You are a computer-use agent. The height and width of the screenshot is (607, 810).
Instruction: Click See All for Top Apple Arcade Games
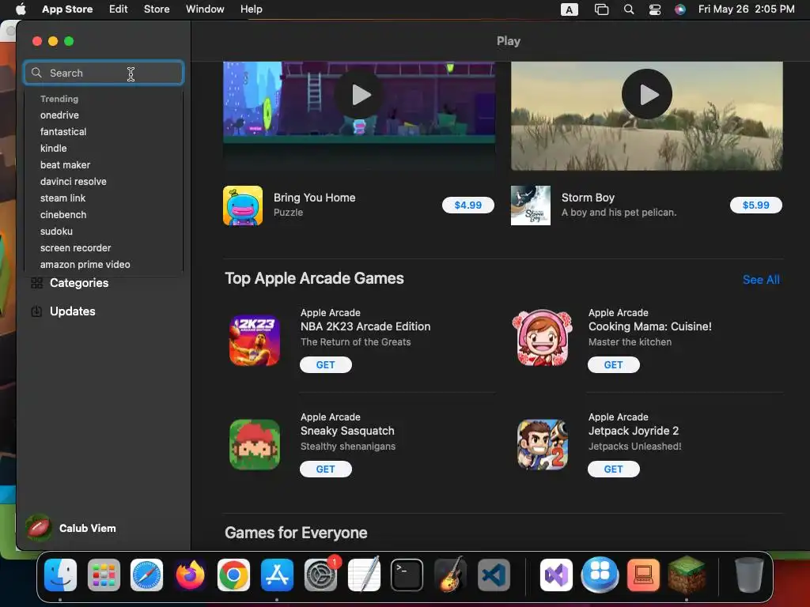coord(761,280)
